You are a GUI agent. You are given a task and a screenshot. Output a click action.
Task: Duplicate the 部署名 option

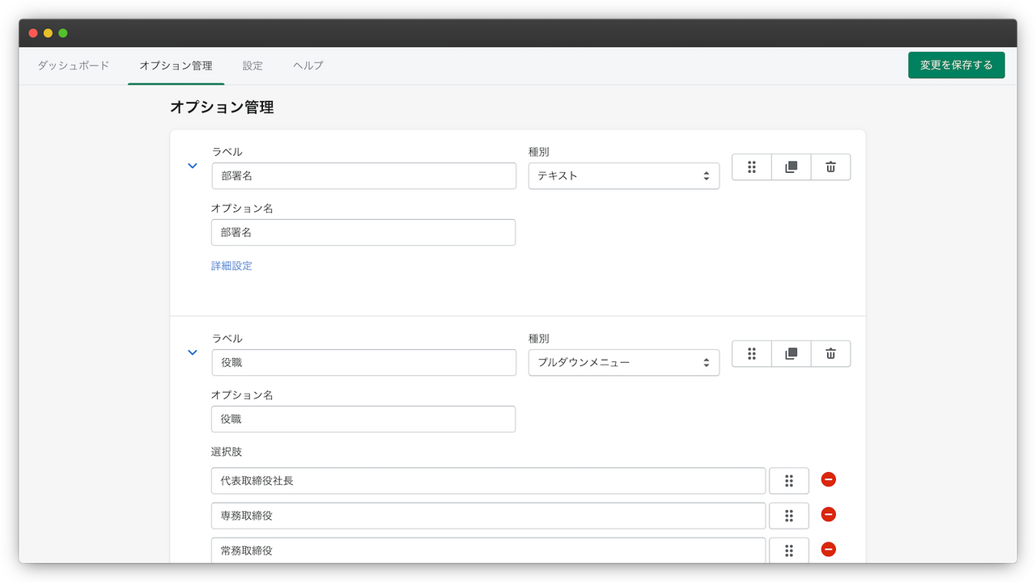tap(792, 167)
